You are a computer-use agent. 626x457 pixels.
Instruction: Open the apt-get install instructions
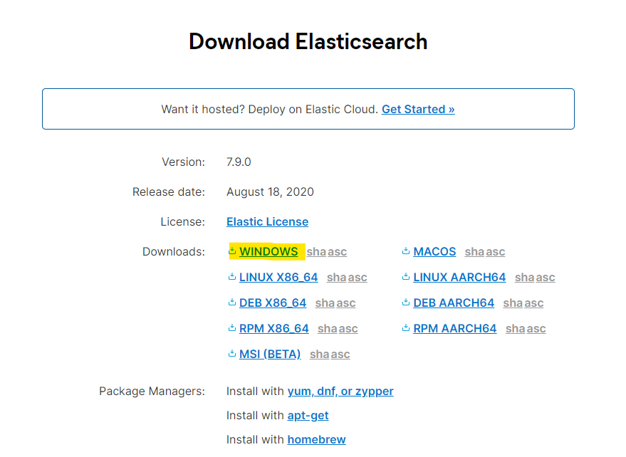tap(308, 415)
